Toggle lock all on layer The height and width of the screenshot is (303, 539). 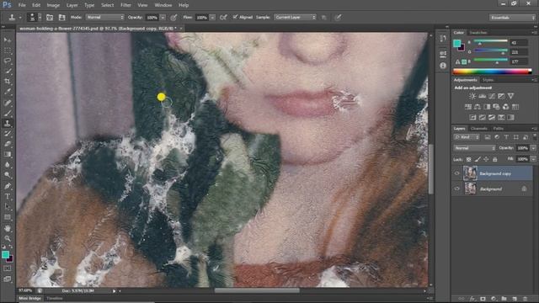pyautogui.click(x=495, y=159)
